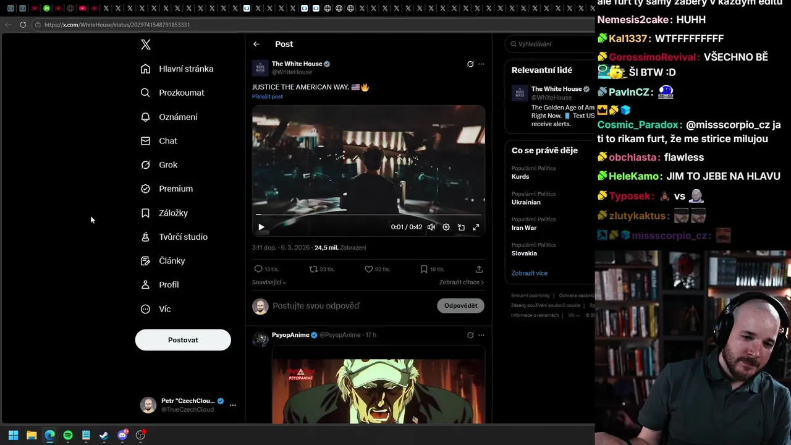
Task: Open Steam in taskbar
Action: click(104, 435)
